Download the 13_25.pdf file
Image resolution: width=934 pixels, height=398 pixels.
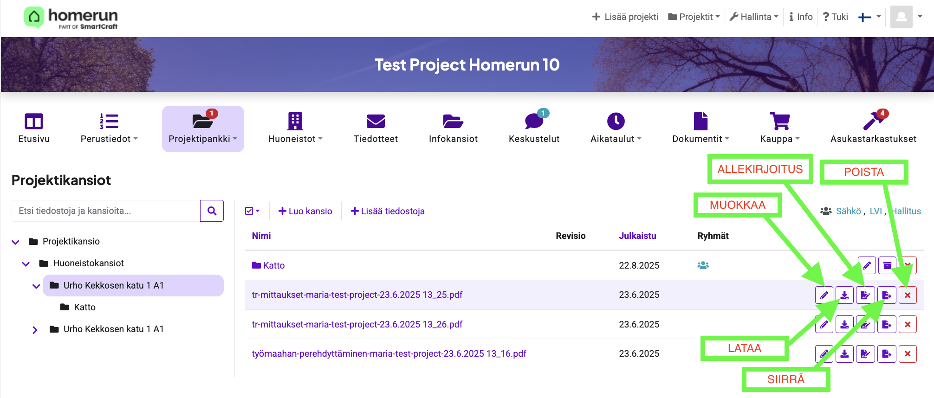click(844, 295)
